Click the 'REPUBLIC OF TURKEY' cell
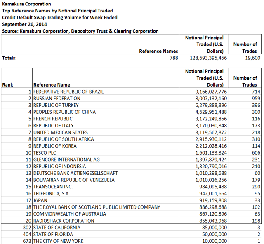This screenshot has height=244, width=264. pyautogui.click(x=106, y=105)
